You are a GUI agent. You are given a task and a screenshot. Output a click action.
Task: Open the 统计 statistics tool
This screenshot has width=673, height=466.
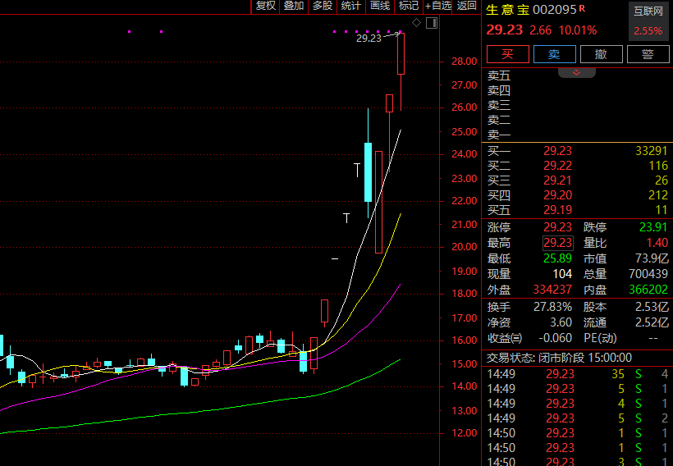click(x=350, y=6)
